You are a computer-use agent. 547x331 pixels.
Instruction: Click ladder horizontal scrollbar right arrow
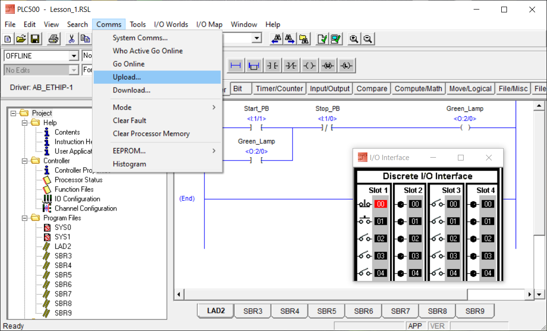529,294
